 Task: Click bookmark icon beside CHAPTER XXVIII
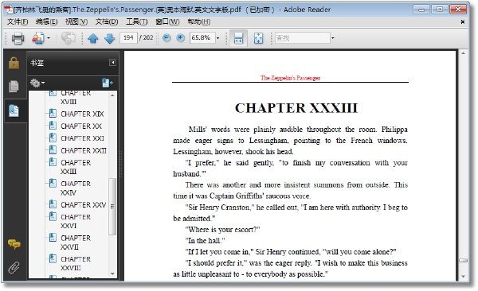53,258
